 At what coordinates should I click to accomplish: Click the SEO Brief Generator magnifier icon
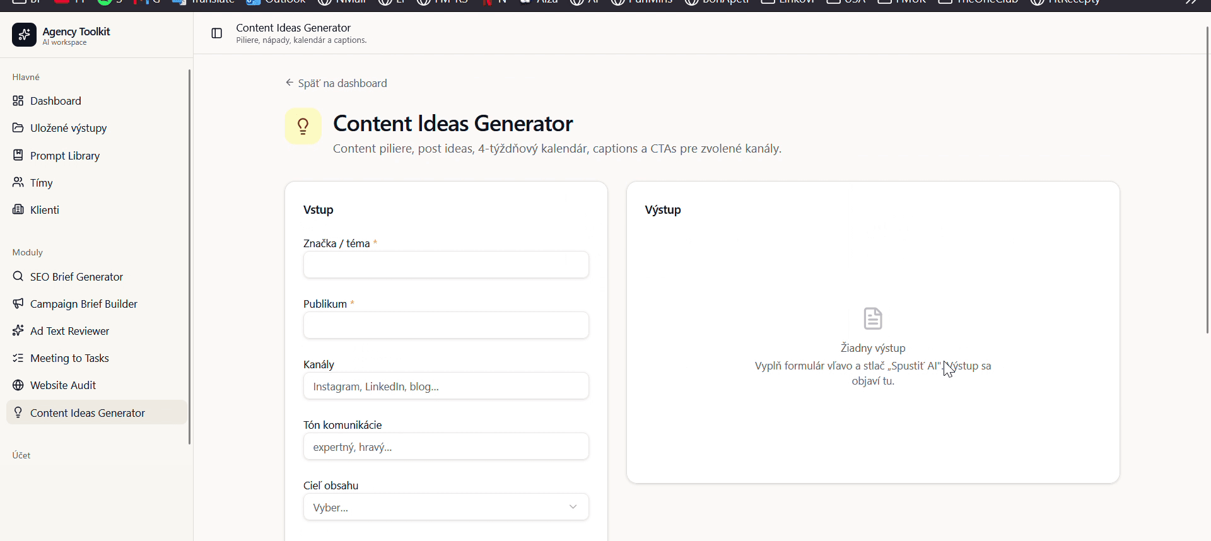[18, 276]
